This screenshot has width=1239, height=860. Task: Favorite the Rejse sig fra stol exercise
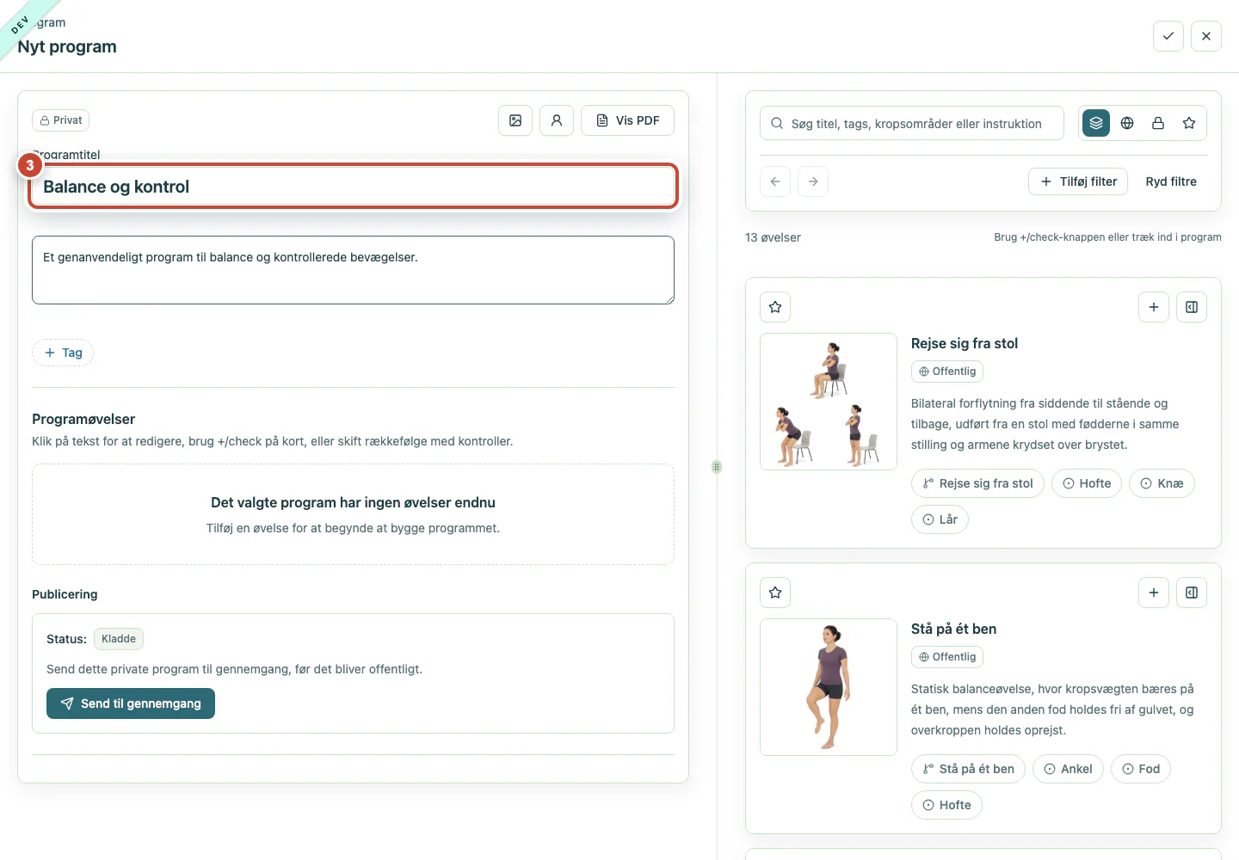pyautogui.click(x=775, y=307)
